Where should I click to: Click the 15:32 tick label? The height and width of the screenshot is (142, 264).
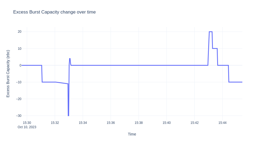click(x=55, y=123)
